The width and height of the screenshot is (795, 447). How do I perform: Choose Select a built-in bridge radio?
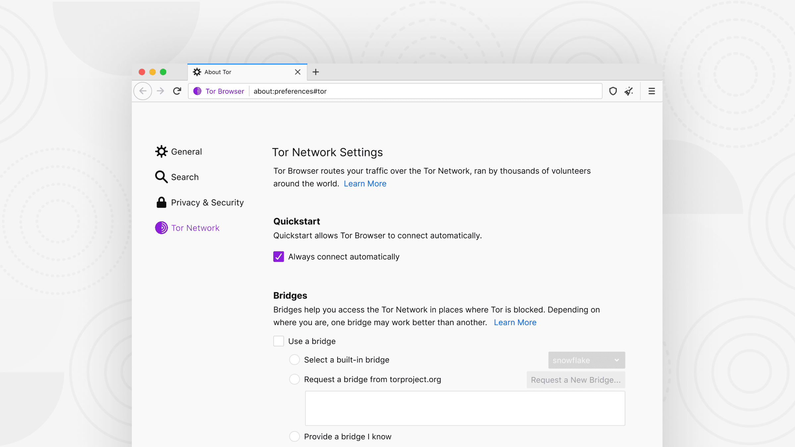[x=294, y=360]
